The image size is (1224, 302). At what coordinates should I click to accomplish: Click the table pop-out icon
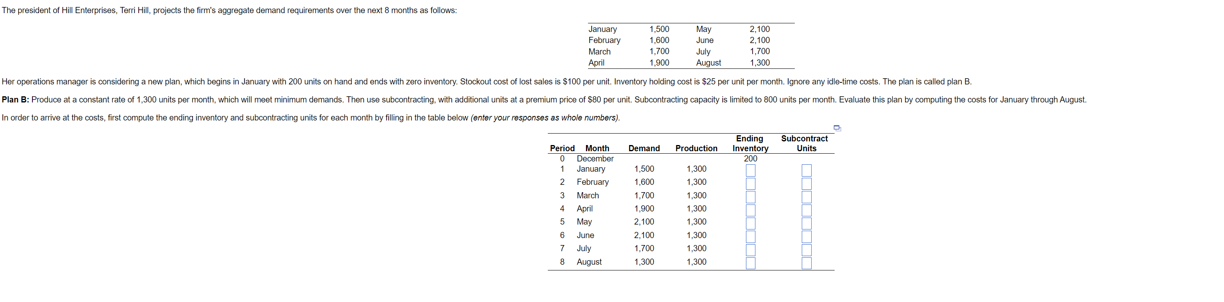837,128
